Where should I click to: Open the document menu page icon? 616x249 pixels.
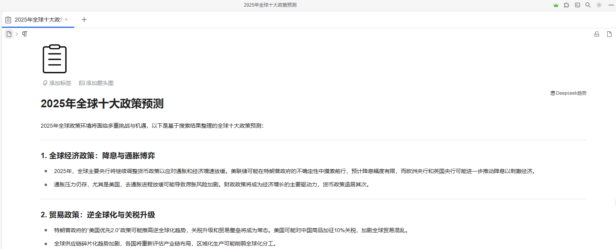coord(609,34)
